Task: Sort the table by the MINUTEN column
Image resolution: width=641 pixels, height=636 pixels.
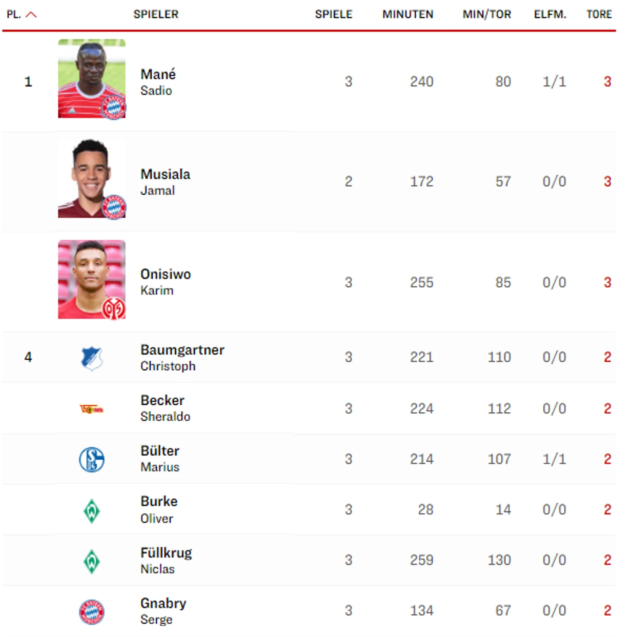Action: 407,14
